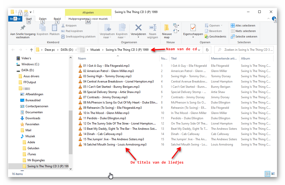Click Alles selecteren button

coord(243,25)
